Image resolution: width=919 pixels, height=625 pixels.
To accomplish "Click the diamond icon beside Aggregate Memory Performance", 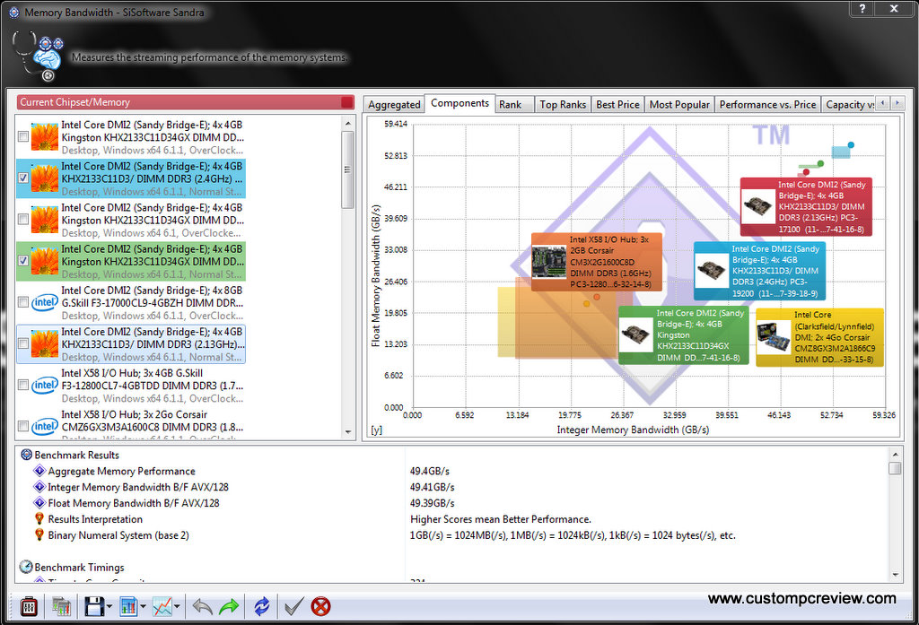I will [39, 471].
